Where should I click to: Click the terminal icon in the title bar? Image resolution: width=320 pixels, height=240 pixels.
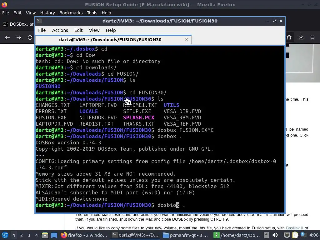[39, 21]
